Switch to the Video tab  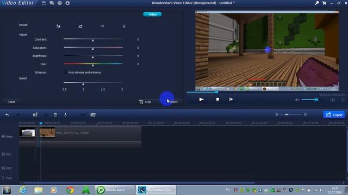tap(152, 15)
